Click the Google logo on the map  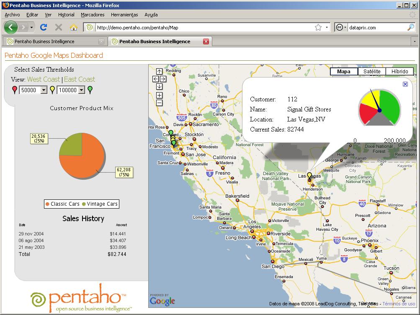(x=162, y=301)
